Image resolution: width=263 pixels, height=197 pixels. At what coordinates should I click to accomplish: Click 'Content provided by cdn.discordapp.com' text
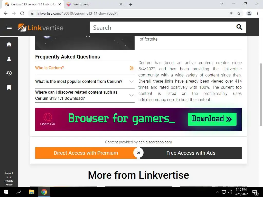pyautogui.click(x=138, y=142)
